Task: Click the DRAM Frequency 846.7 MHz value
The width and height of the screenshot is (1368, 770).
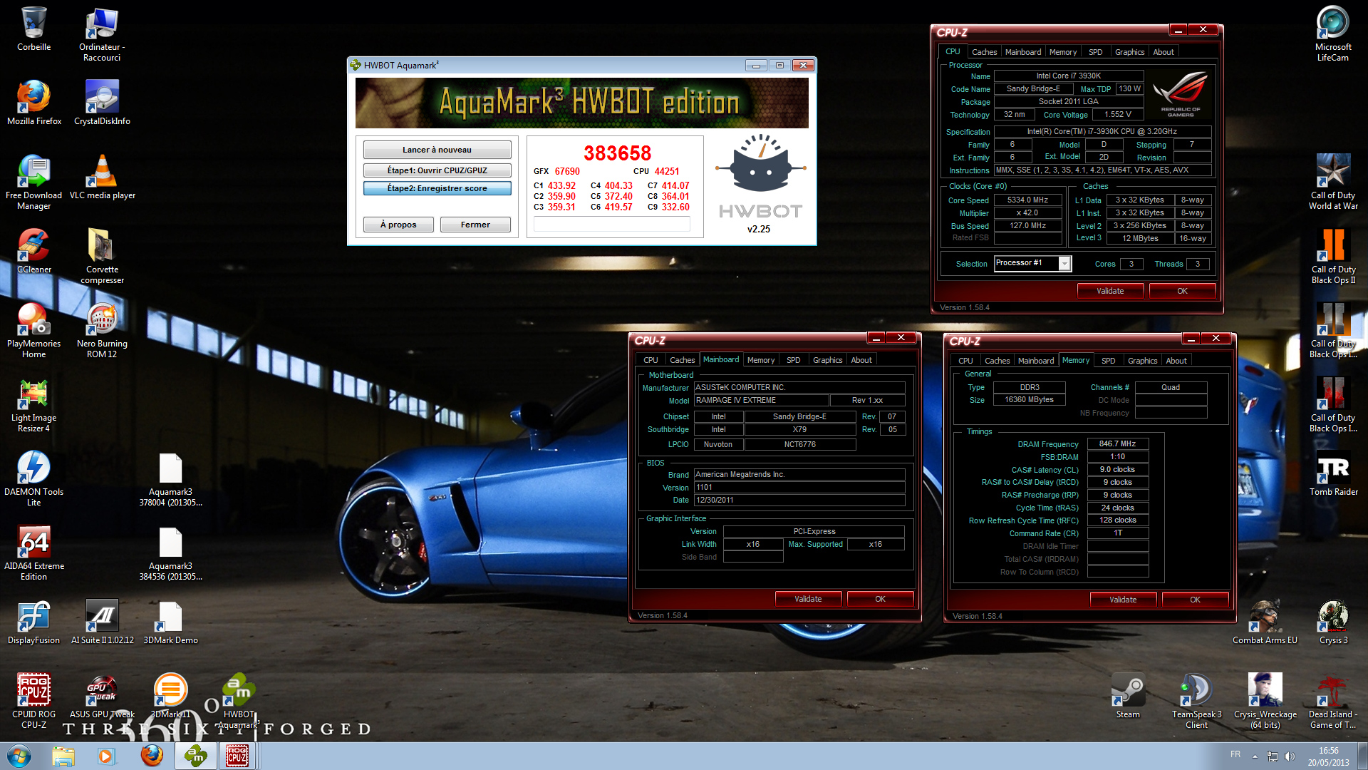Action: coord(1117,443)
